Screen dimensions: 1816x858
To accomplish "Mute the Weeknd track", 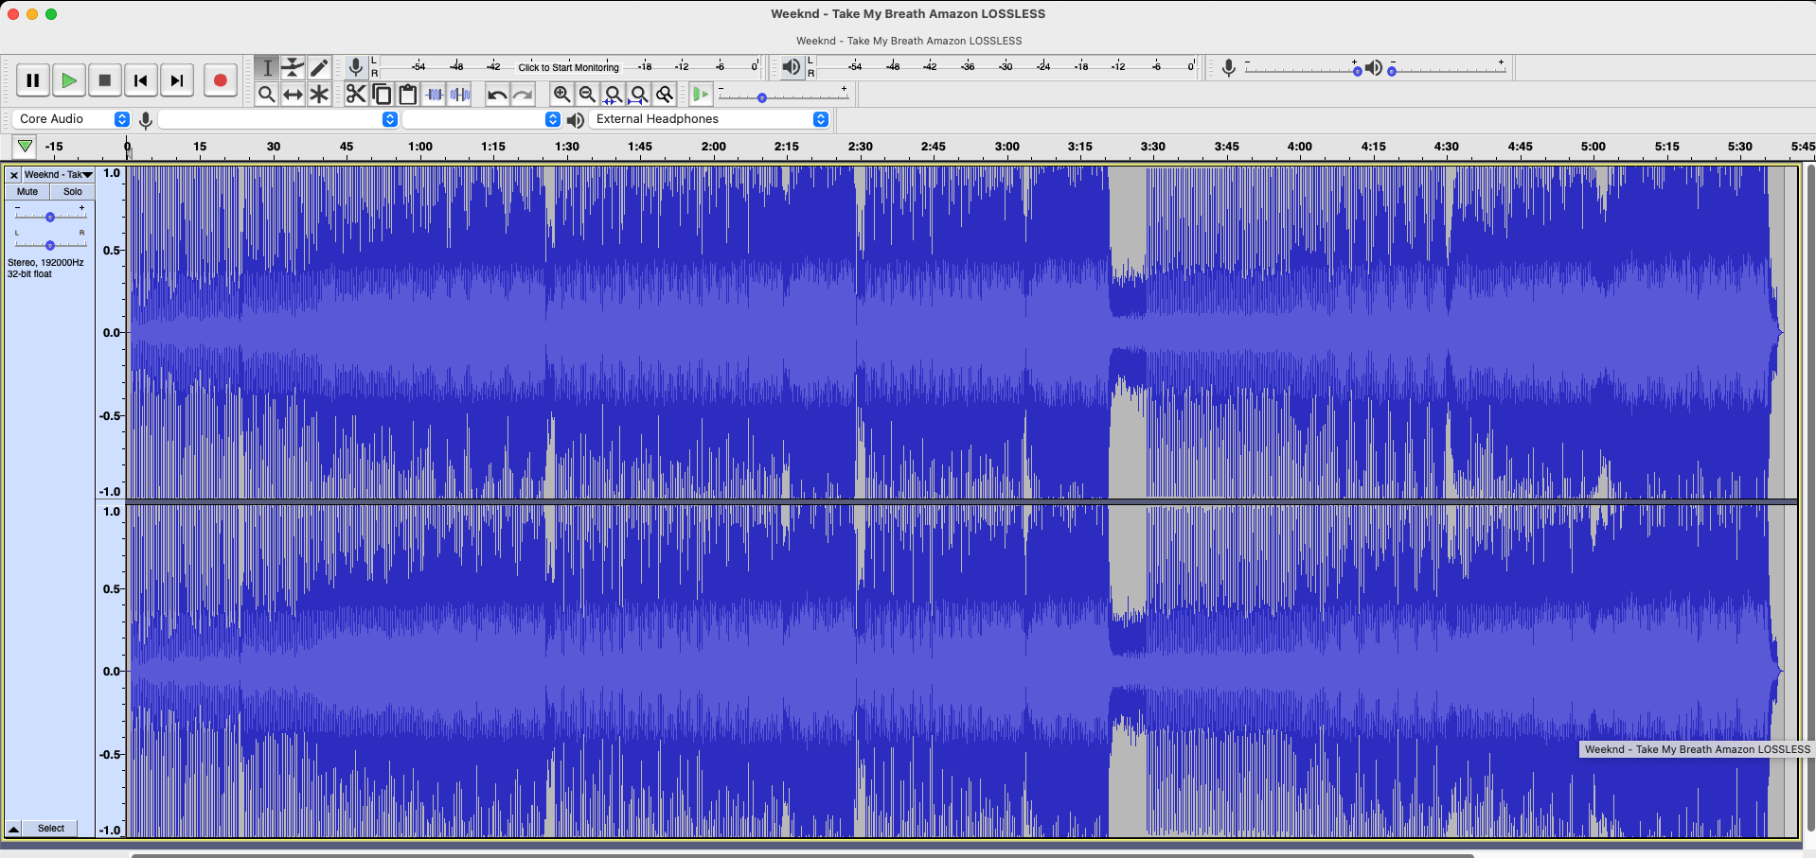I will point(27,191).
